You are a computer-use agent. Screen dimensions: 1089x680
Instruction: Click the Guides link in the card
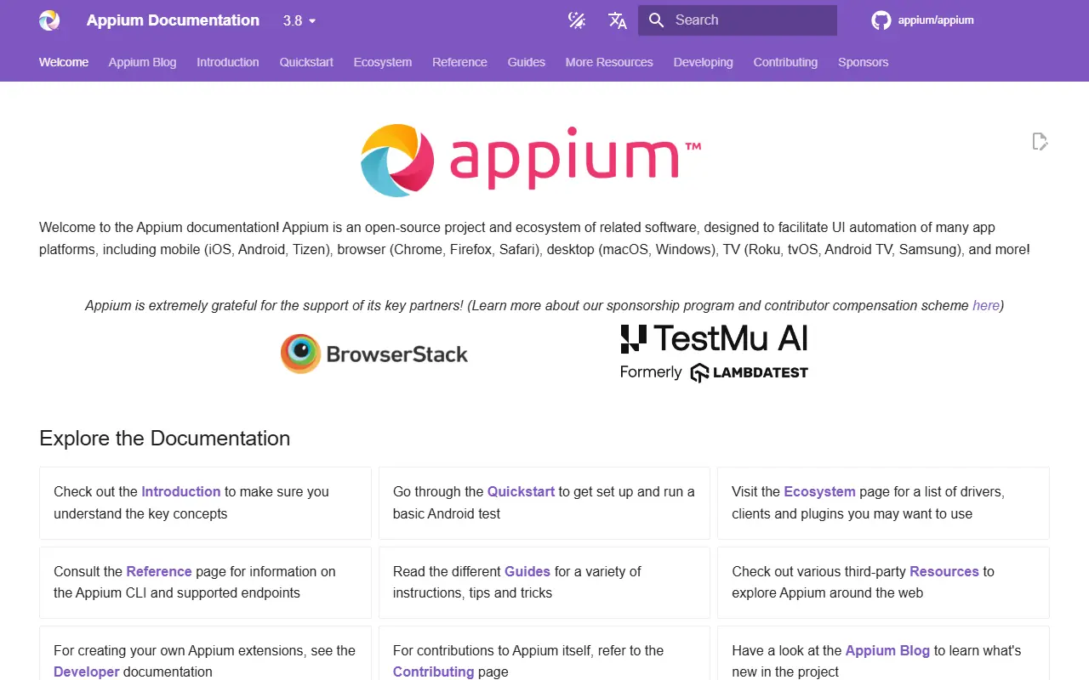pyautogui.click(x=527, y=571)
